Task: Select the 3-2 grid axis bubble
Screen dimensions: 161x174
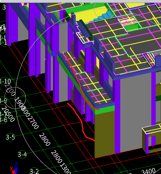Action: [x=34, y=171]
